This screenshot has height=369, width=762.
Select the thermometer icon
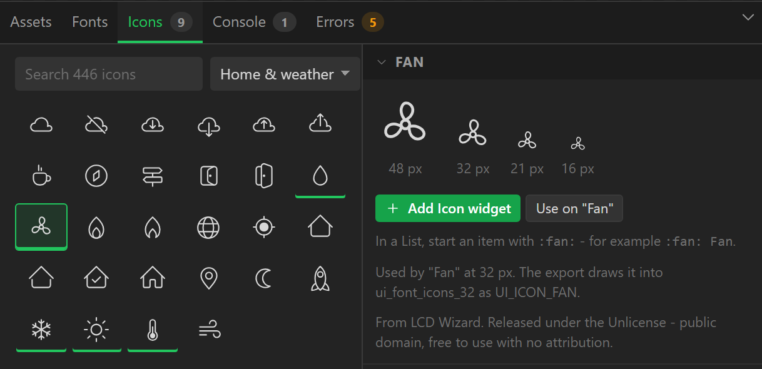pos(153,329)
